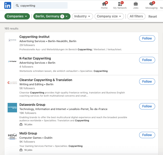This screenshot has height=155, width=163.
Task: Open Clearstar Copywriting & Translation title
Action: point(46,80)
